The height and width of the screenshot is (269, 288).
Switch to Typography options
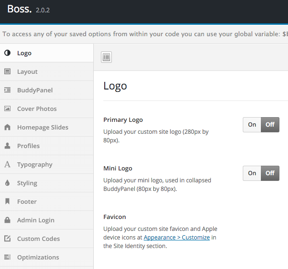click(47, 164)
